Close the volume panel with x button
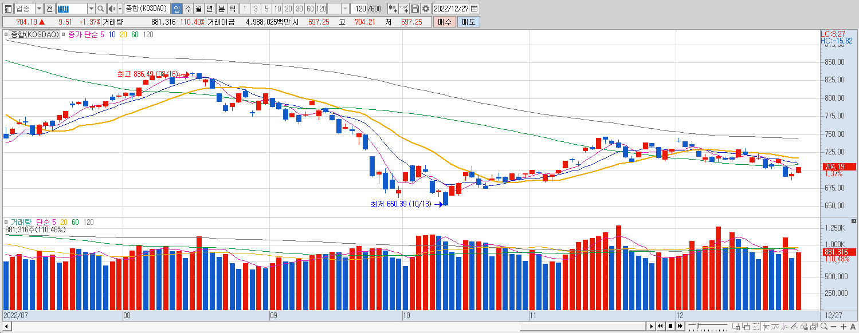 coord(854,221)
